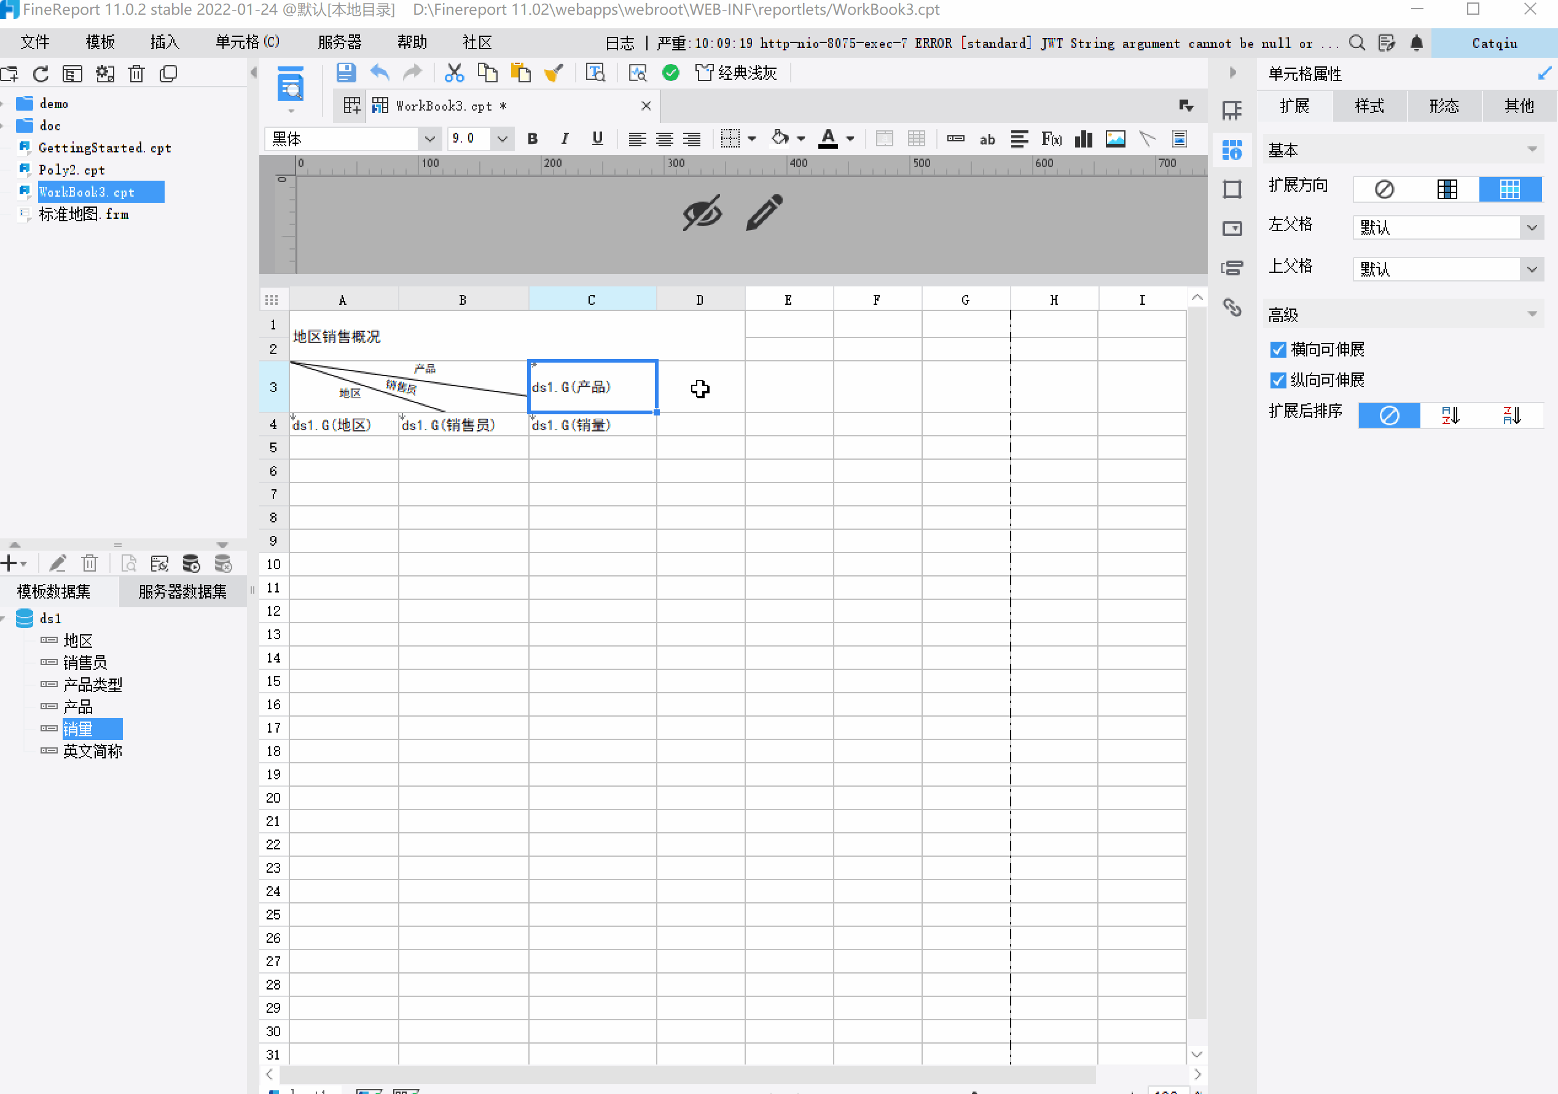Image resolution: width=1558 pixels, height=1094 pixels.
Task: Open the 模板 menu
Action: coord(100,43)
